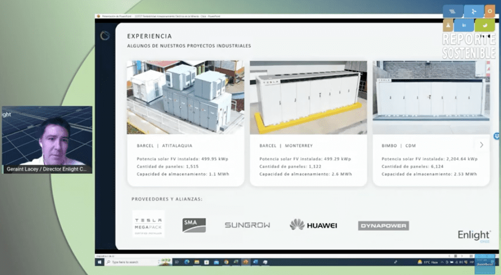Click the Geraint Lacey speaker video
Image resolution: width=501 pixels, height=275 pixels.
pos(47,140)
